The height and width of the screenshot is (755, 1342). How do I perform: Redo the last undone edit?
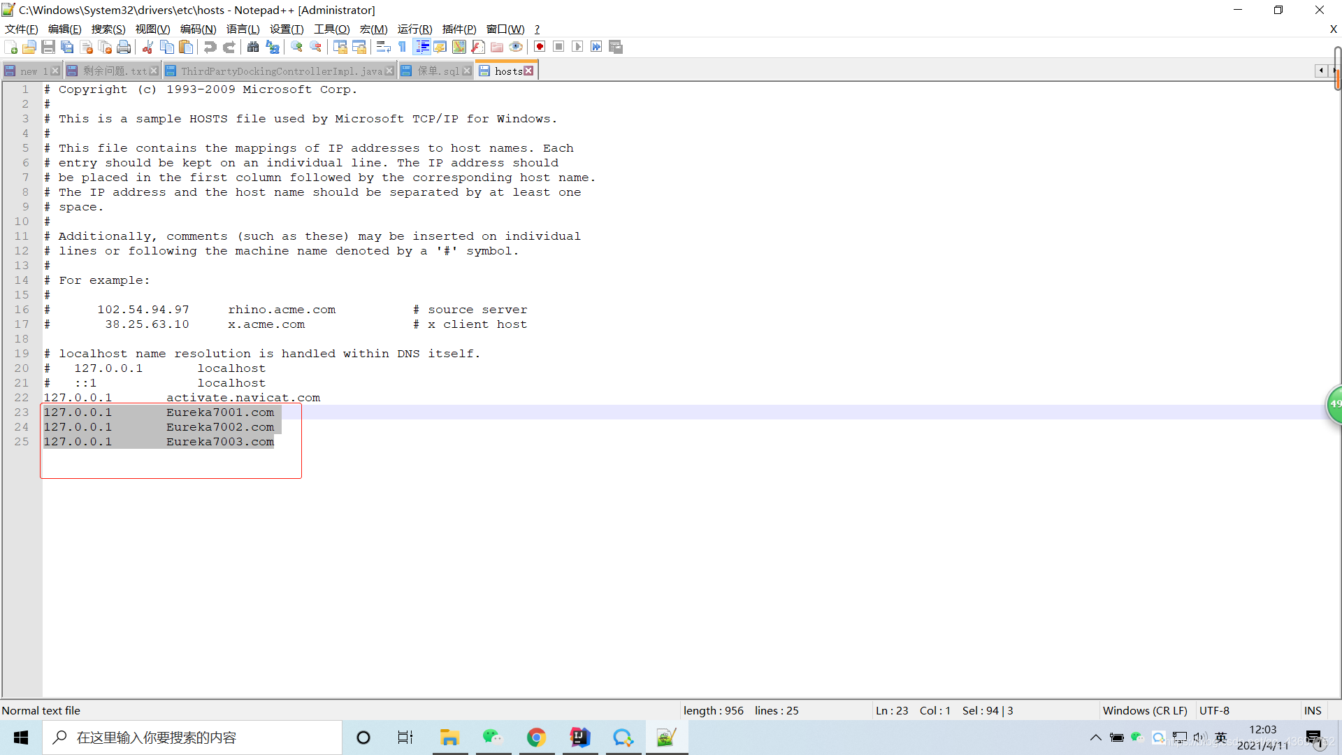pos(229,47)
